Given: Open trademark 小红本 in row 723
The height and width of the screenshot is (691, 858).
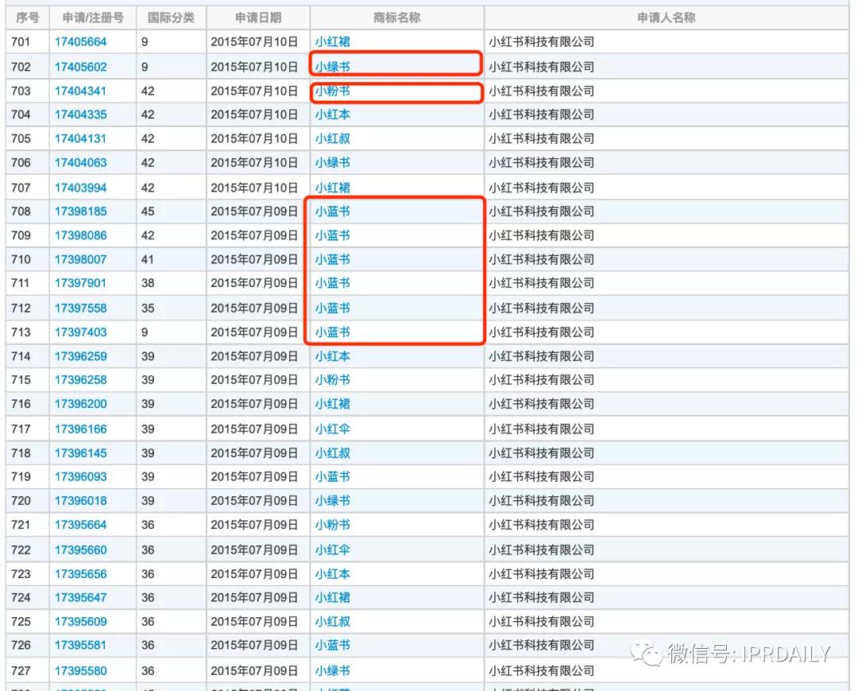Looking at the screenshot, I should [332, 574].
